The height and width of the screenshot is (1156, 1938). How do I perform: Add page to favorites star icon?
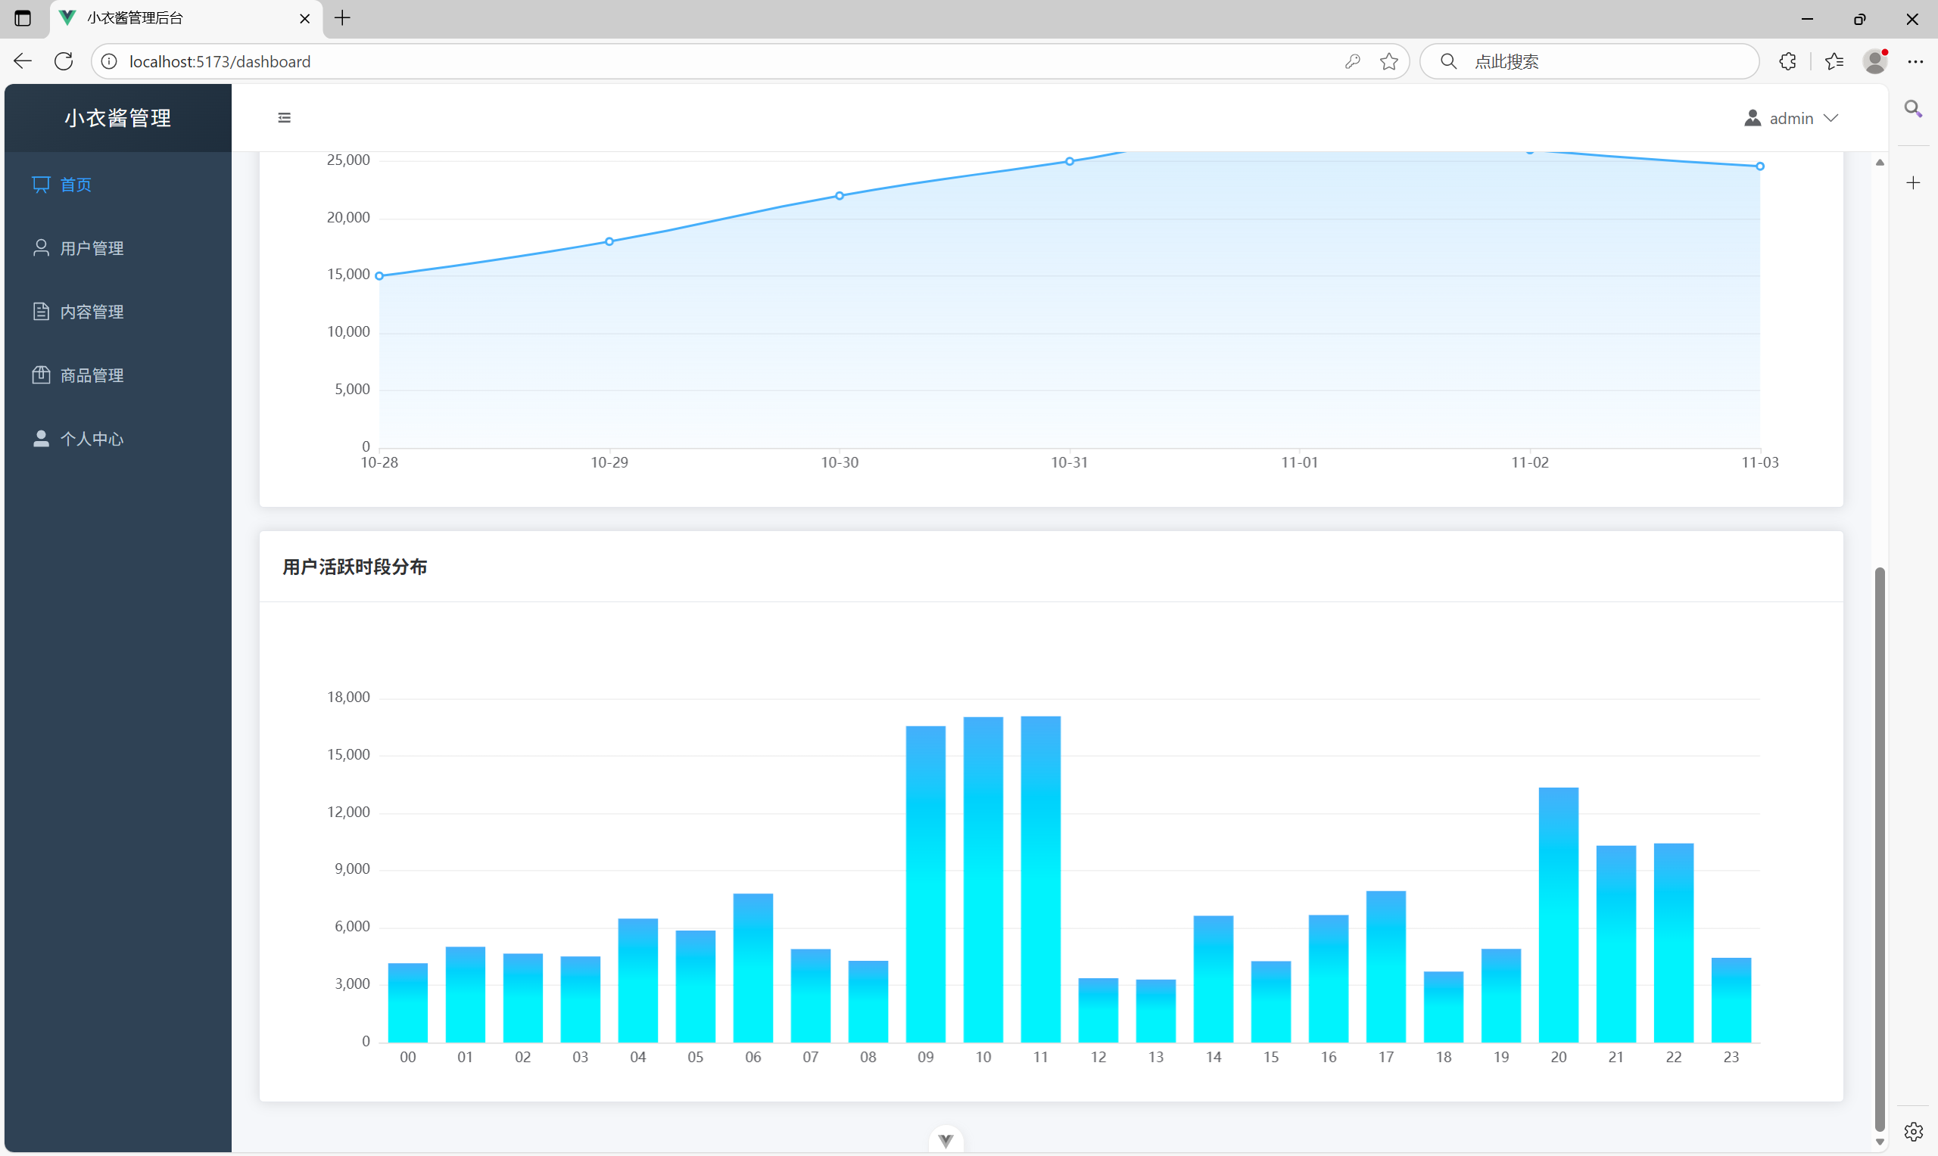[x=1388, y=61]
